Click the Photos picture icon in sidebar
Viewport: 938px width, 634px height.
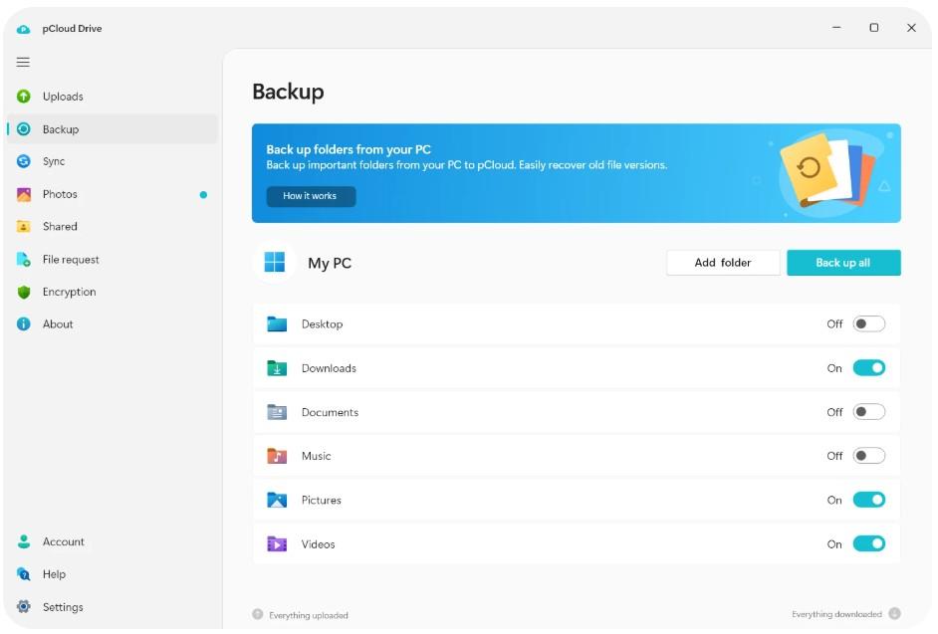[23, 194]
